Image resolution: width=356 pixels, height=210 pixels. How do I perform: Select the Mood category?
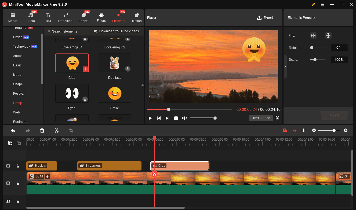[17, 75]
